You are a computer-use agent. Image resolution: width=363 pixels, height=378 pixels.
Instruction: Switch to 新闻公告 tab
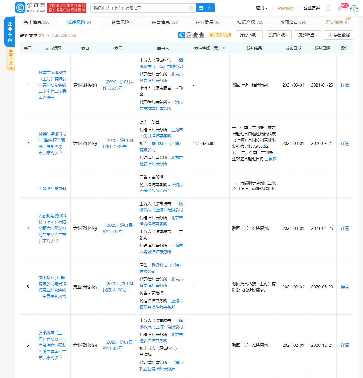coord(293,22)
